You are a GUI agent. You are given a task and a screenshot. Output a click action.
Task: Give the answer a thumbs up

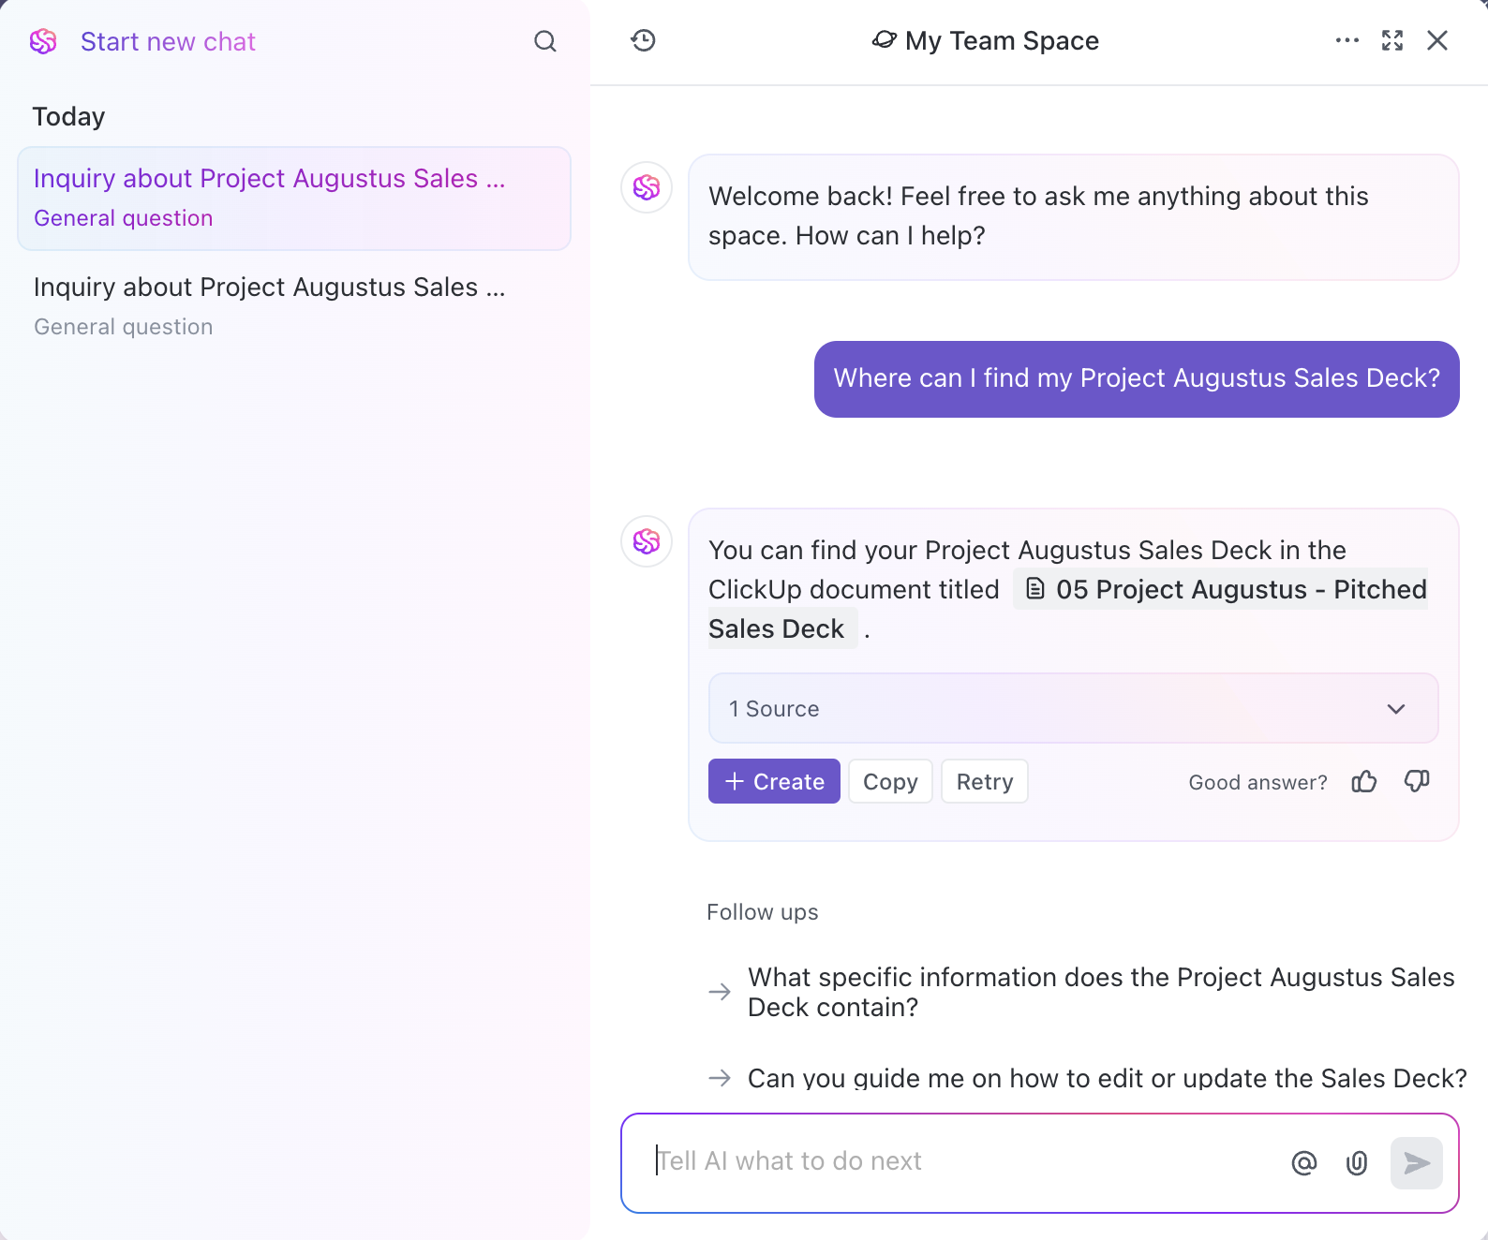pyautogui.click(x=1364, y=781)
